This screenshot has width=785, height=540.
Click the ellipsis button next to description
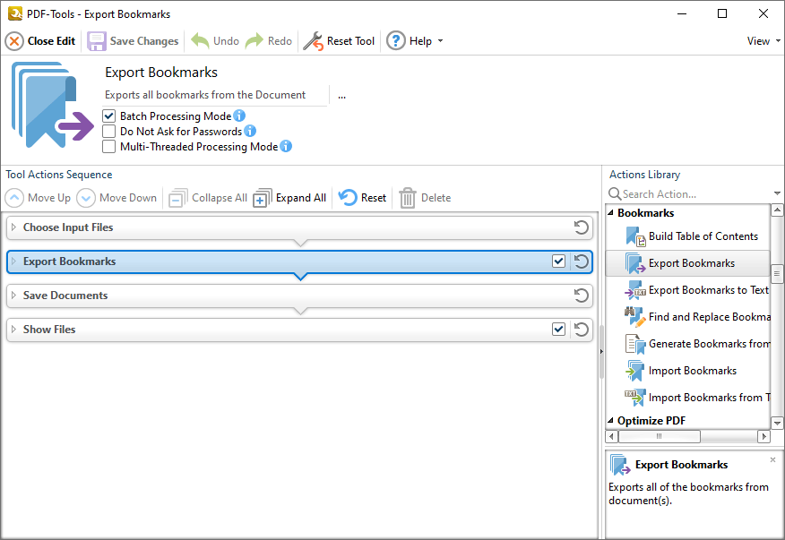point(341,96)
